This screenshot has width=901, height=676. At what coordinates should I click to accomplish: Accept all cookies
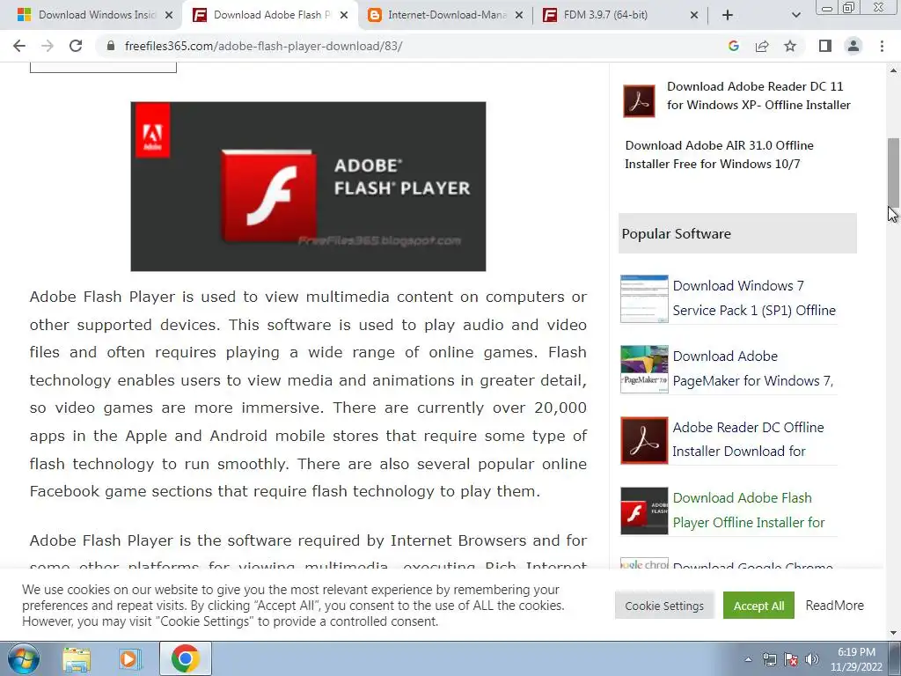758,606
